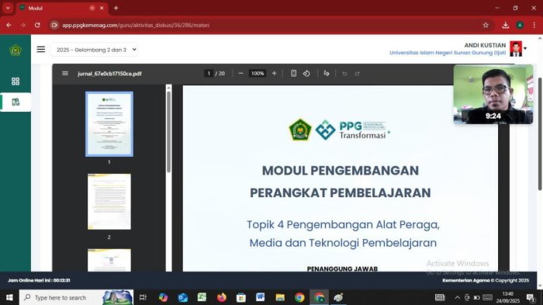This screenshot has height=305, width=543.
Task: Open the tab search chevron
Action: click(x=8, y=8)
